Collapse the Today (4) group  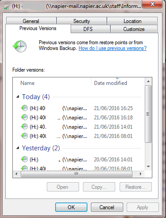pyautogui.click(x=18, y=97)
